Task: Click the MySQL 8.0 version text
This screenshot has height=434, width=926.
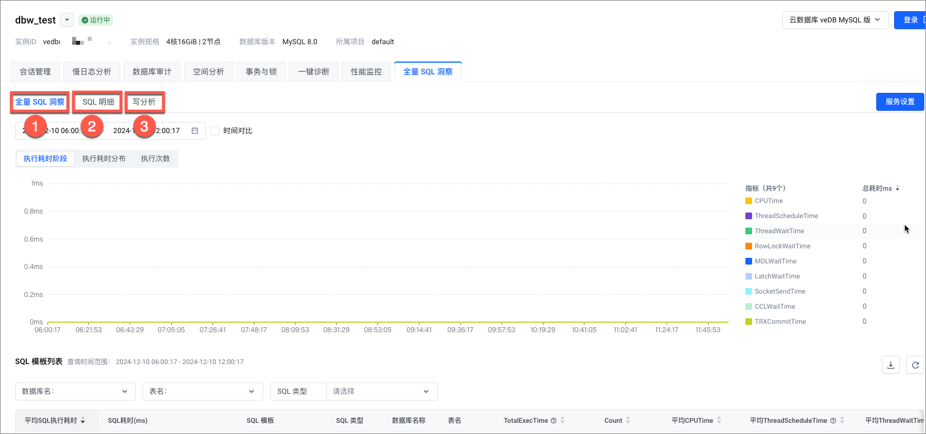Action: pyautogui.click(x=300, y=42)
